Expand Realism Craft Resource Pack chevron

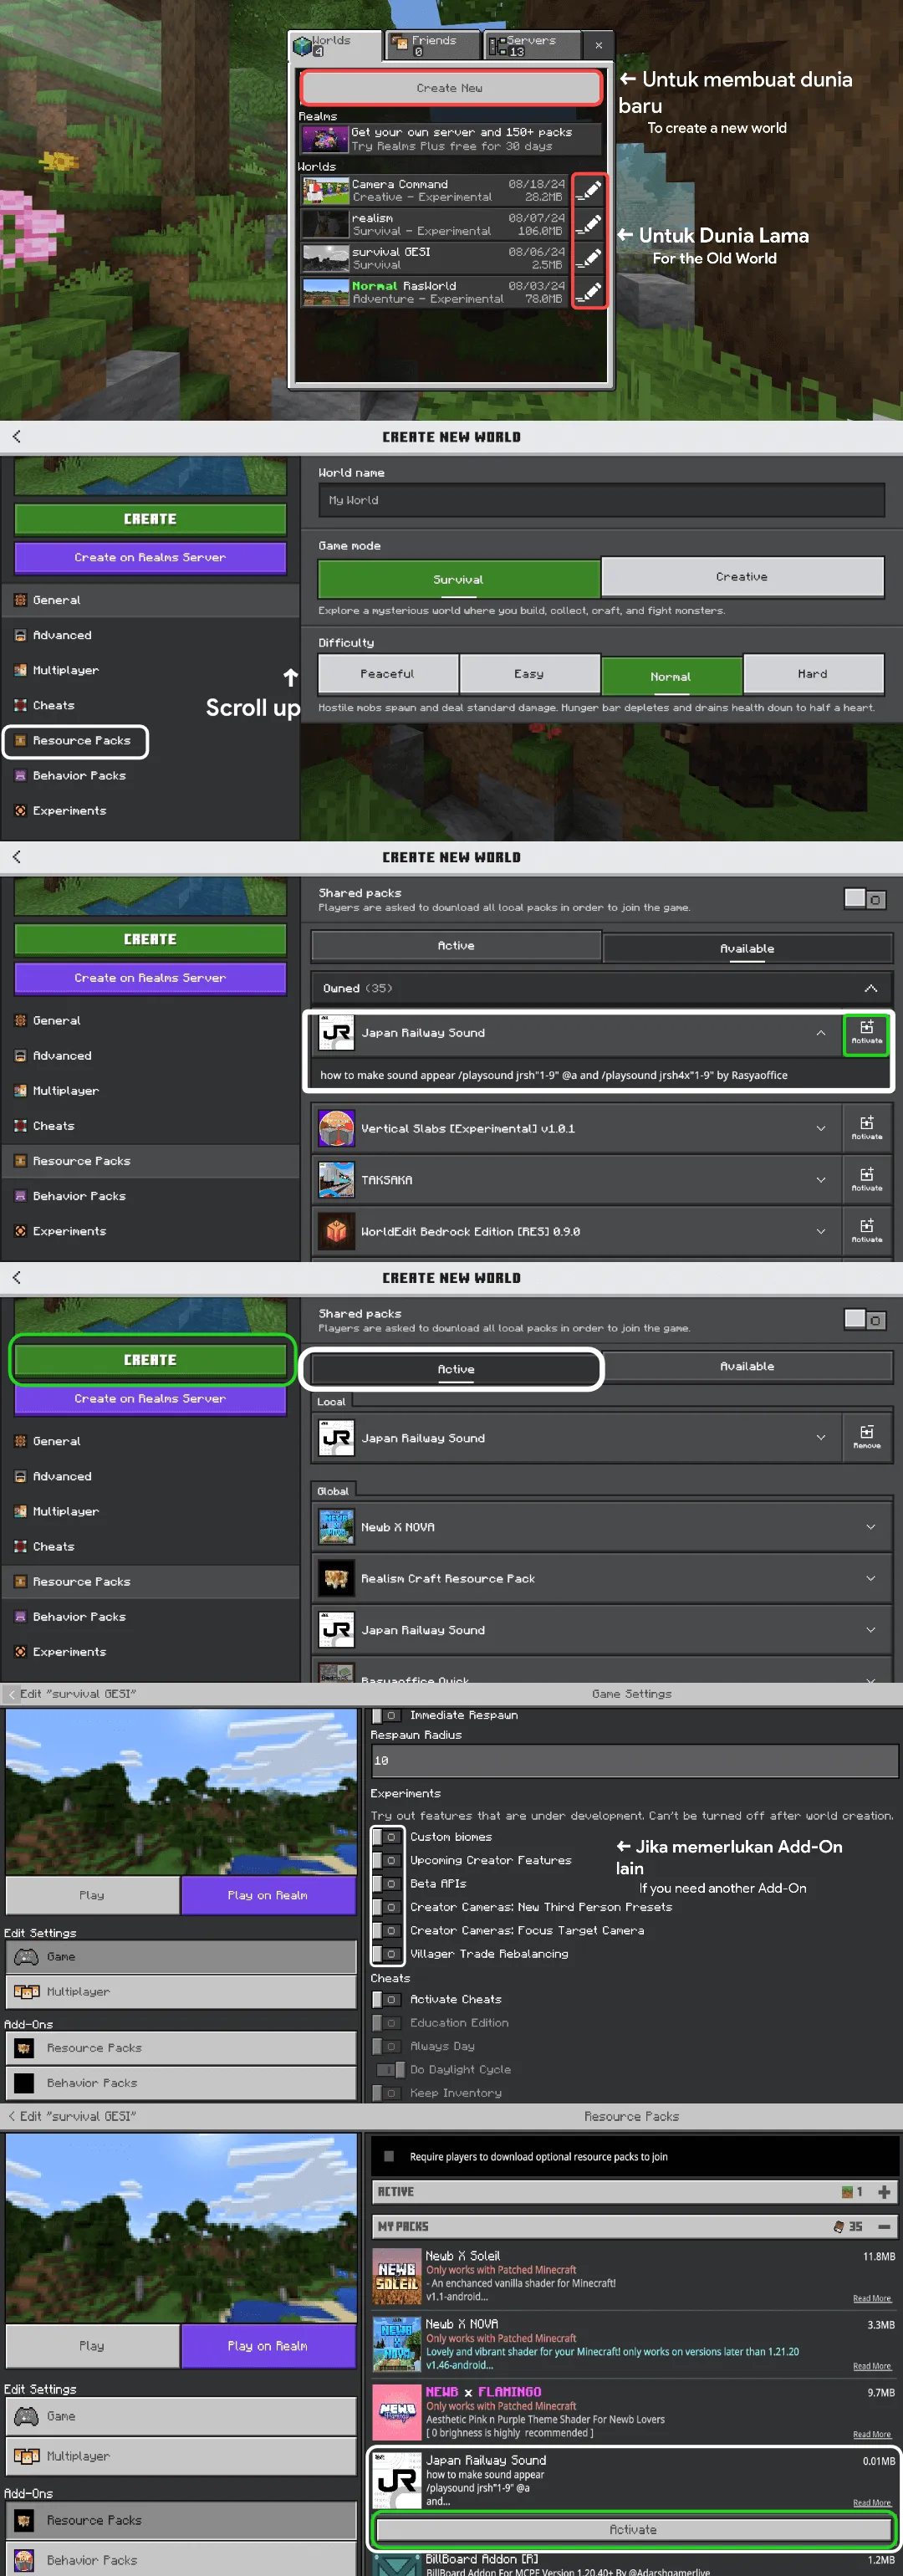coord(870,1578)
